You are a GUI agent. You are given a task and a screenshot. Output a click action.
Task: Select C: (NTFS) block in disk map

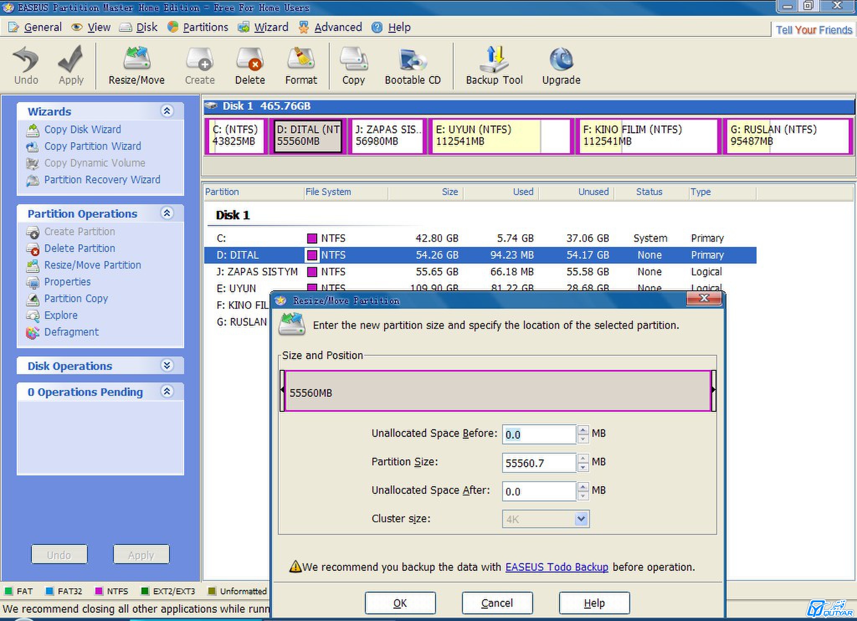coord(236,136)
